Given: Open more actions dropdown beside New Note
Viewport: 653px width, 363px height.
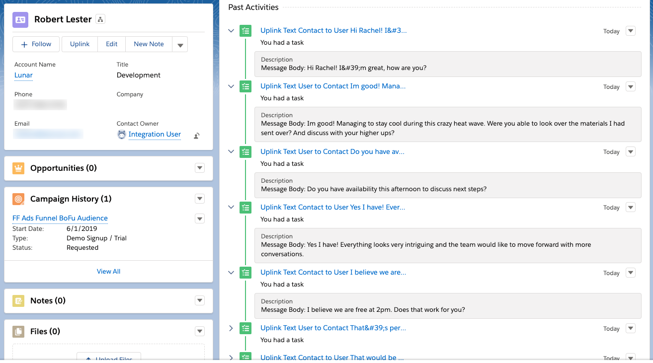Looking at the screenshot, I should [180, 45].
